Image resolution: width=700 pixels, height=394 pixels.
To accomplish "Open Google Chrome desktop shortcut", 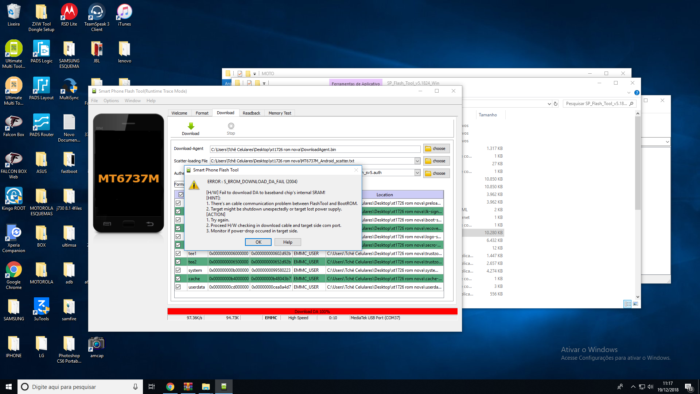I will [13, 275].
